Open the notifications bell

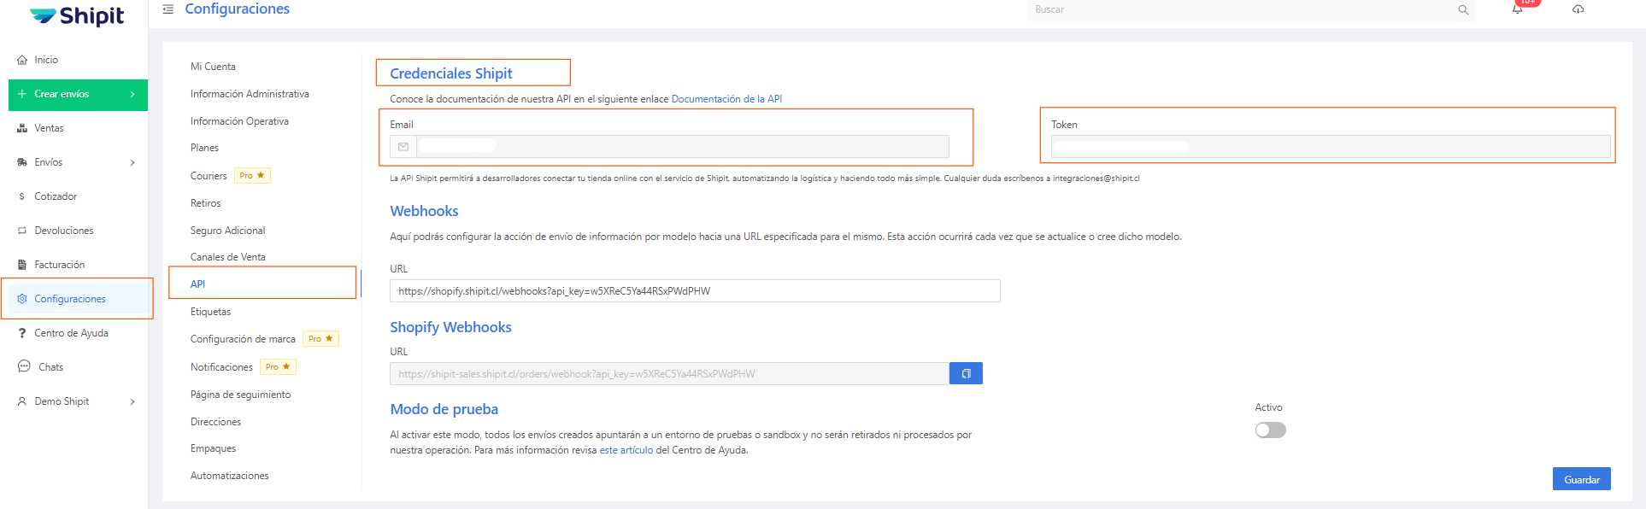[x=1518, y=9]
